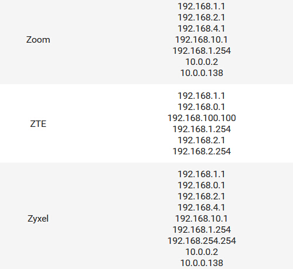
Task: Click 192.168.0.1 in the Zyxel row
Action: coord(202,185)
